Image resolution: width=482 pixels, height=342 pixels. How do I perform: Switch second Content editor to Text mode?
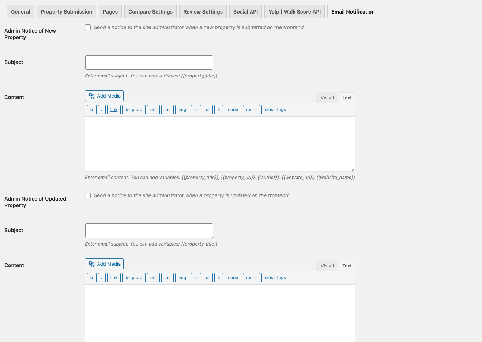[x=347, y=266]
